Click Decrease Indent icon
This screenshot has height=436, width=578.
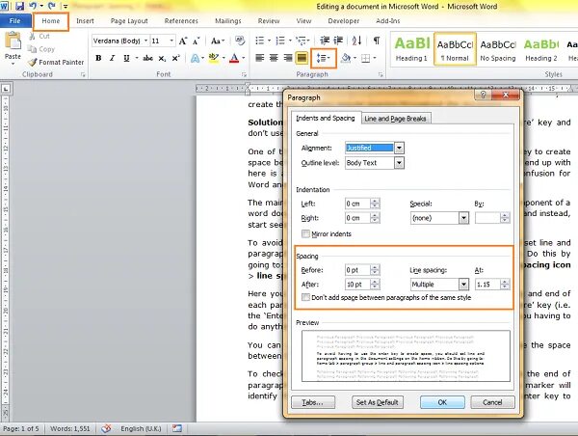(325, 41)
